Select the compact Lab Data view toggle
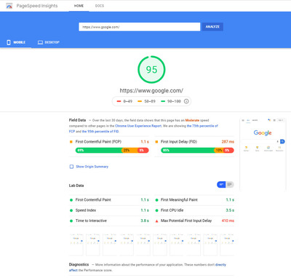The height and width of the screenshot is (278, 291). click(x=221, y=185)
